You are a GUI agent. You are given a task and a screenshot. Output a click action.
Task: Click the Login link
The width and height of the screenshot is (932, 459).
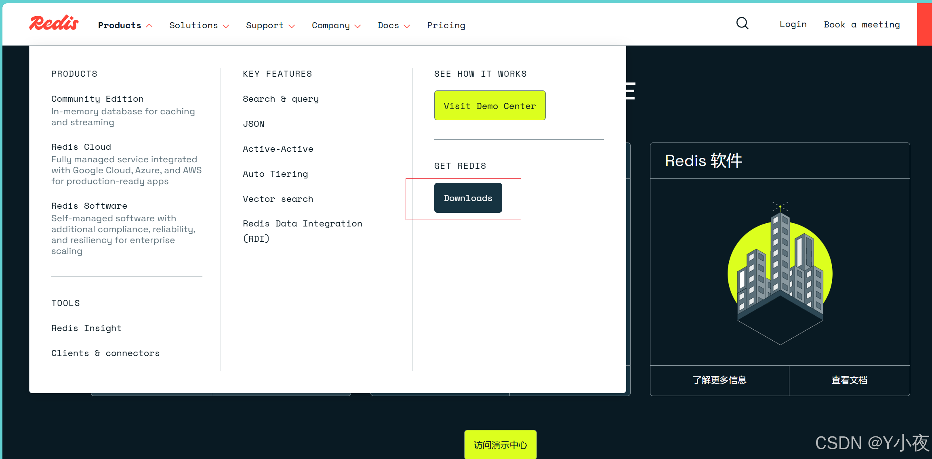point(793,24)
